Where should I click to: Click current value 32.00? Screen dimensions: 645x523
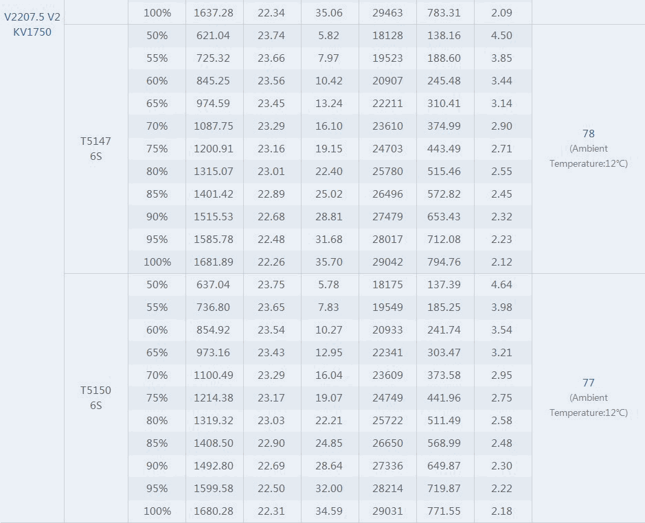328,489
